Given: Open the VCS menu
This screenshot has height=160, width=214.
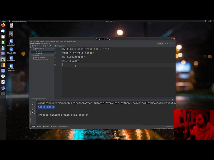Looking at the screenshot, I should click(65, 41).
